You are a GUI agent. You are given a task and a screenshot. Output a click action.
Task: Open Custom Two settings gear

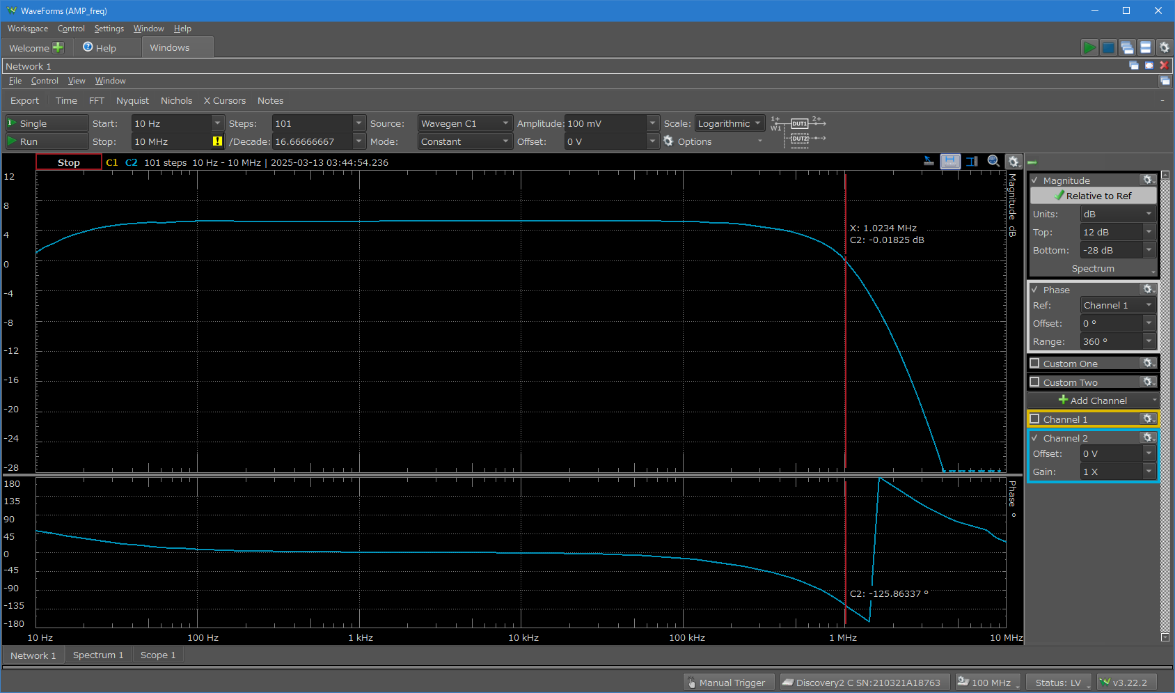coord(1149,382)
